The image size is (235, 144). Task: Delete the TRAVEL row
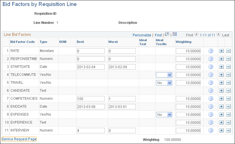(x=228, y=83)
